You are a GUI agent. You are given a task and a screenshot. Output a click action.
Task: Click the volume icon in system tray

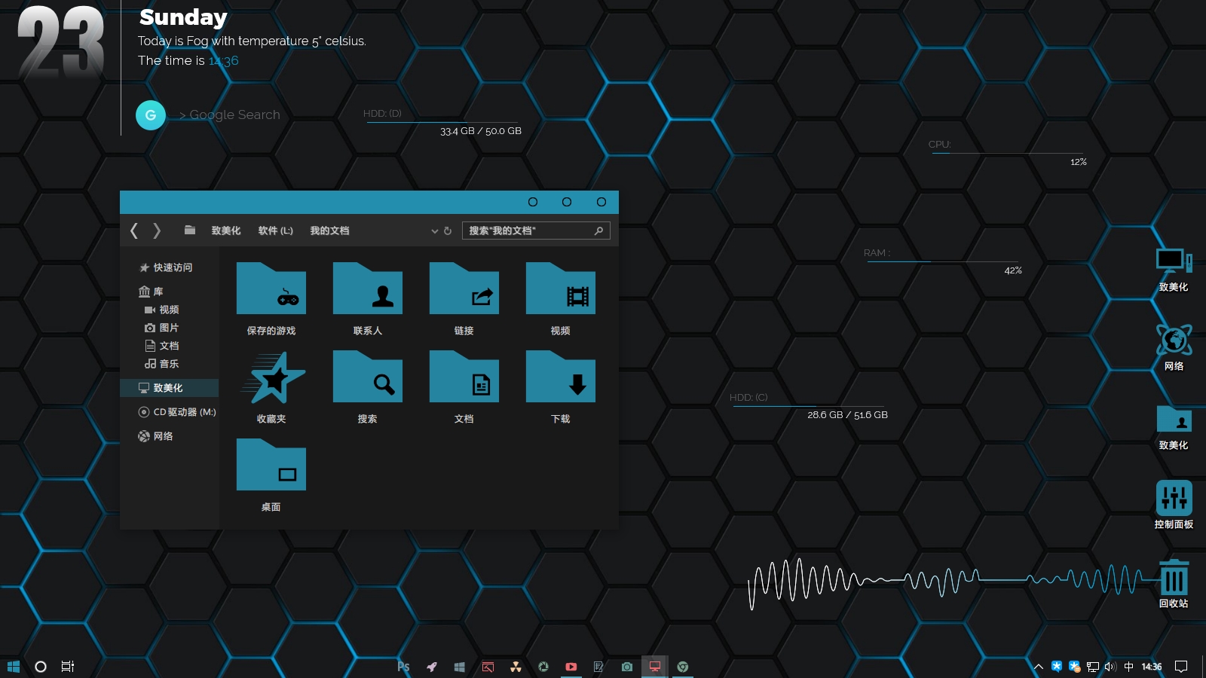click(1110, 667)
